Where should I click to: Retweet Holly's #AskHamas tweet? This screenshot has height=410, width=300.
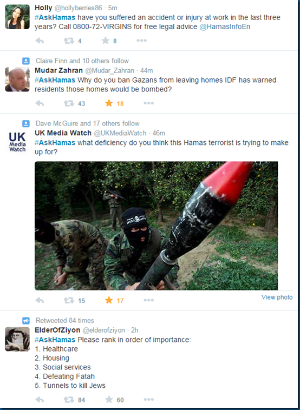coord(69,41)
